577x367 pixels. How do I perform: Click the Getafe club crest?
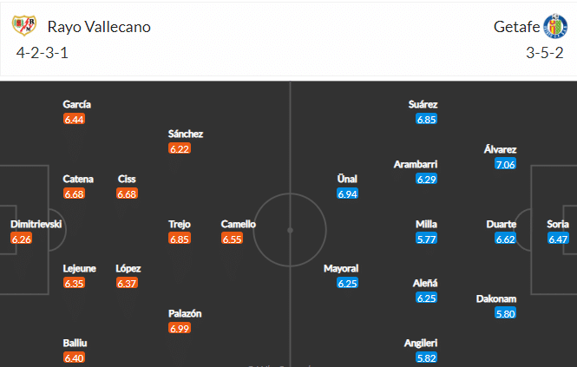point(555,26)
